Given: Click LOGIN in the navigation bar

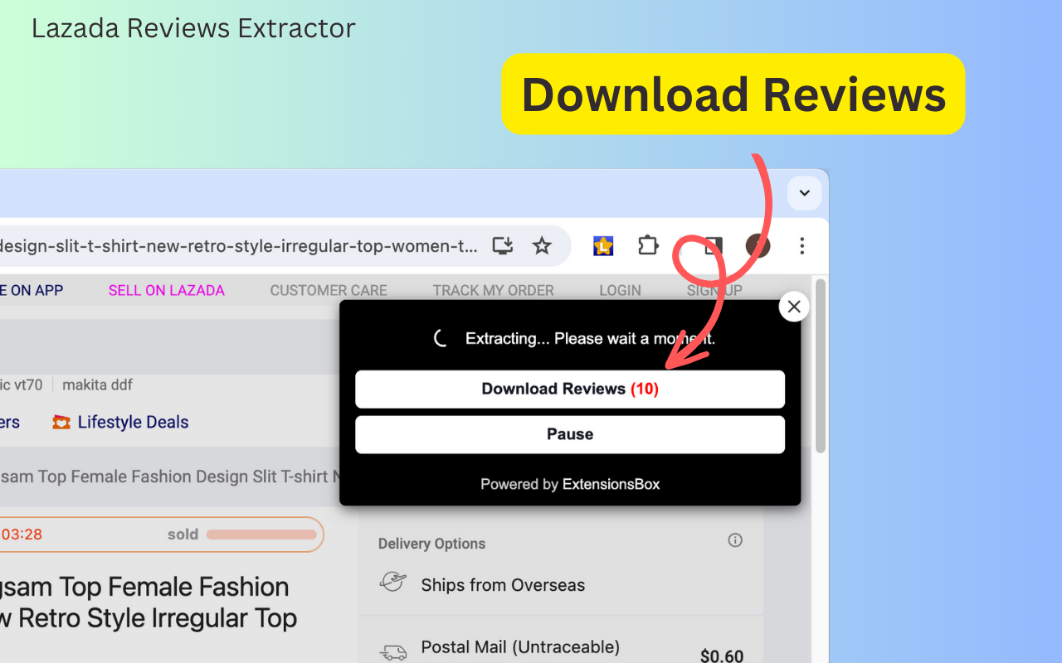Looking at the screenshot, I should click(x=620, y=290).
